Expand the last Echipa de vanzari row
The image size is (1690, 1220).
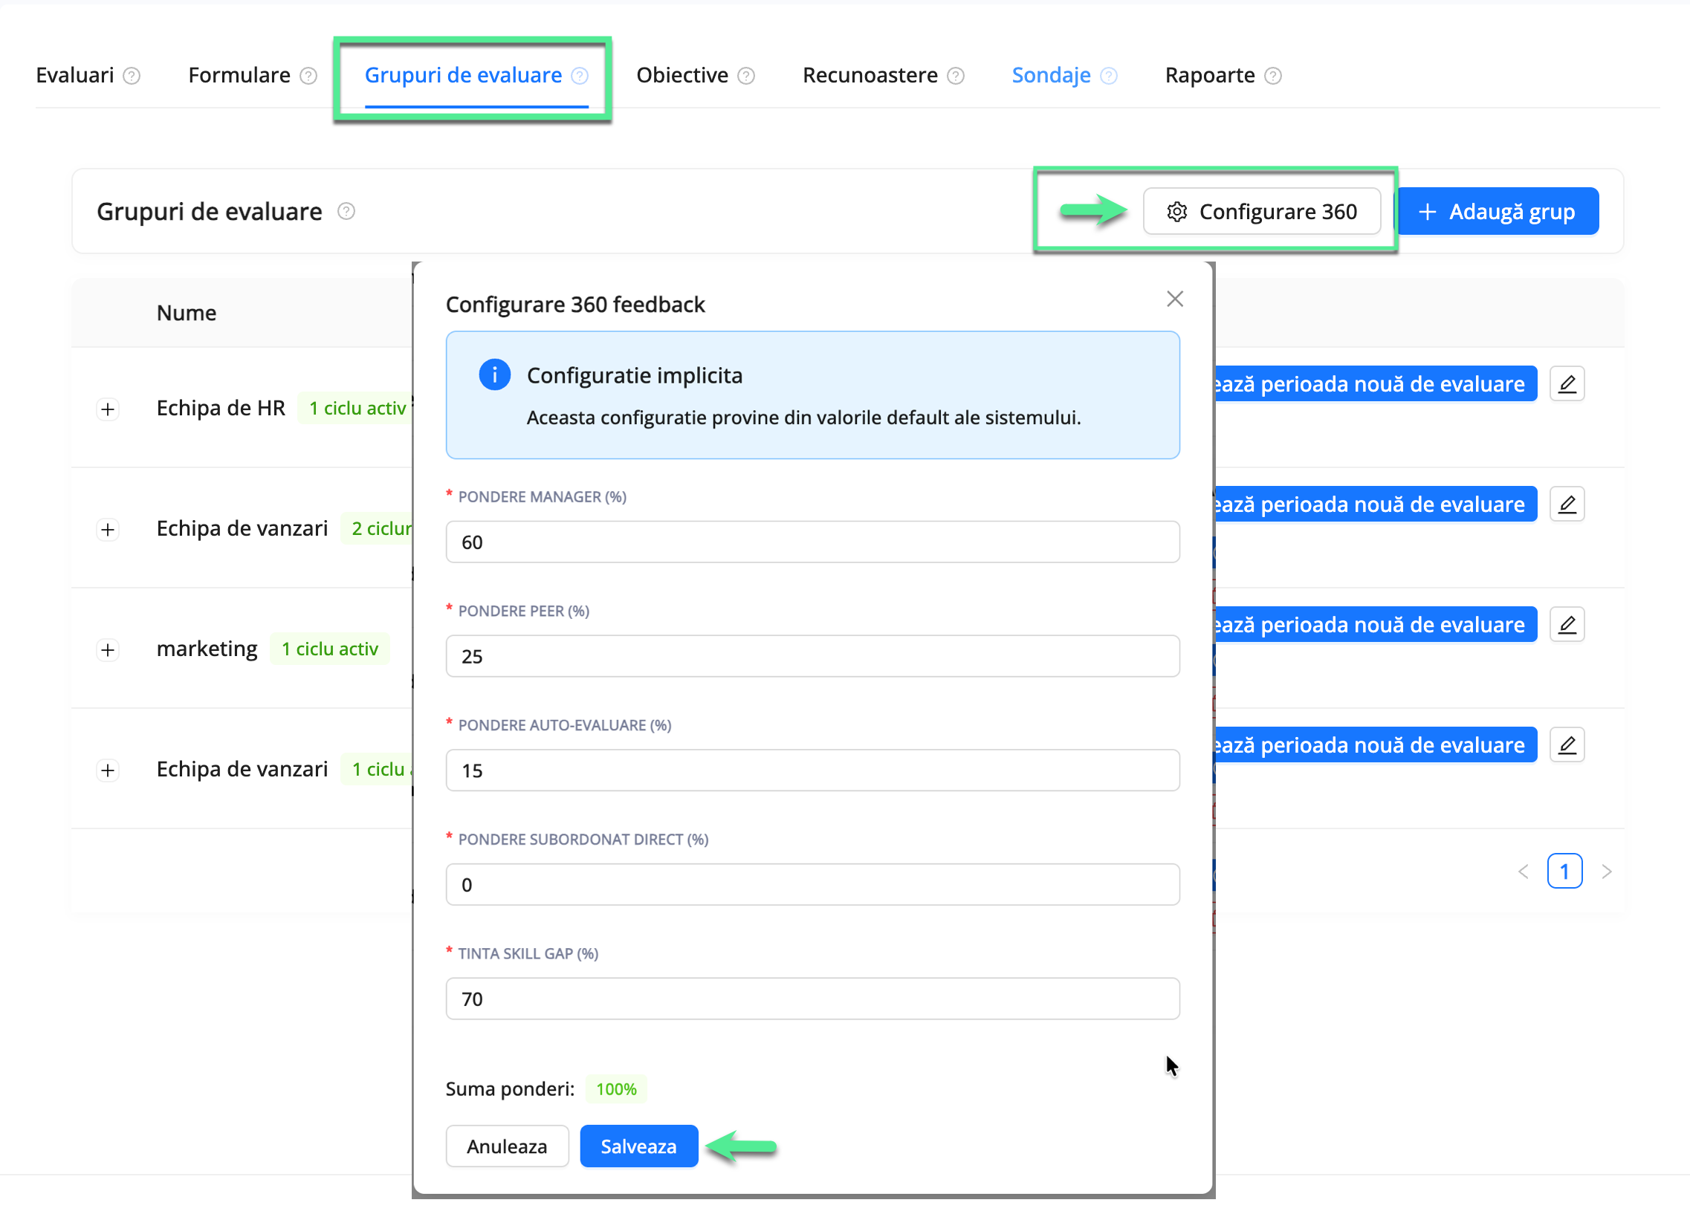click(108, 770)
